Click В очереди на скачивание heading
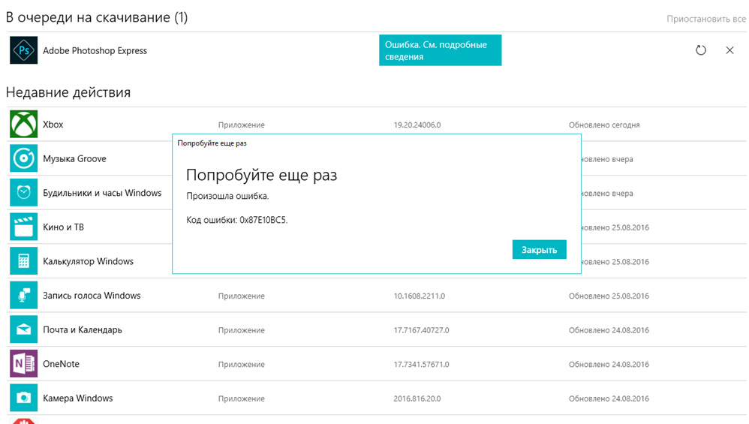 (x=97, y=18)
